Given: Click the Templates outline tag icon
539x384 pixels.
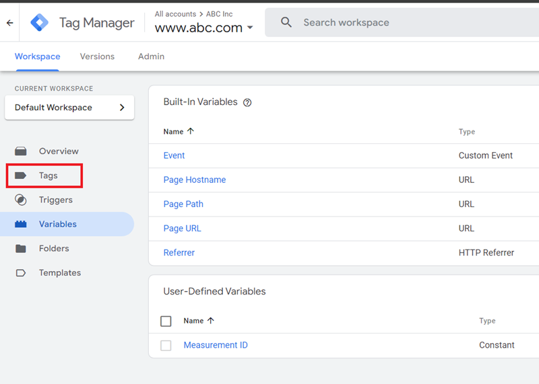Looking at the screenshot, I should coord(21,273).
